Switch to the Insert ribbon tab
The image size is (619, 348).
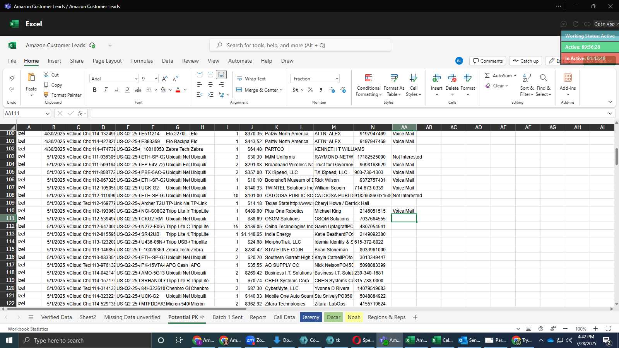[x=55, y=61]
